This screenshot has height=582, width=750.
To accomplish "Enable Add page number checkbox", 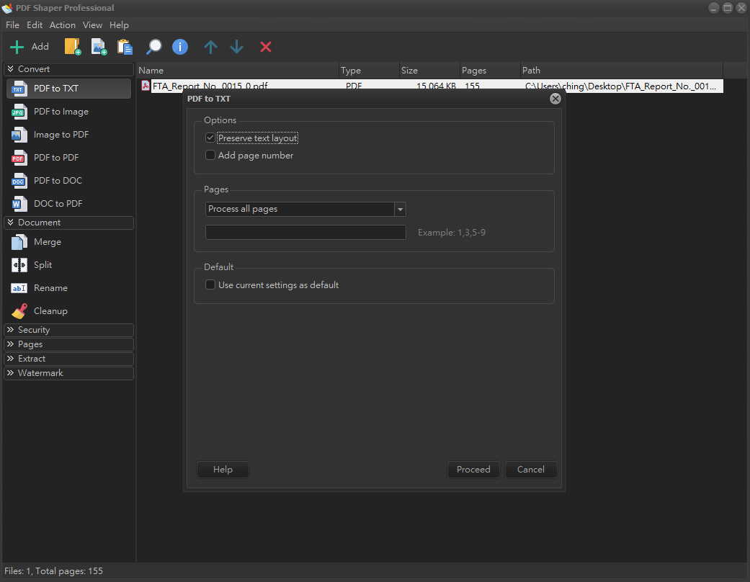I will pyautogui.click(x=210, y=155).
